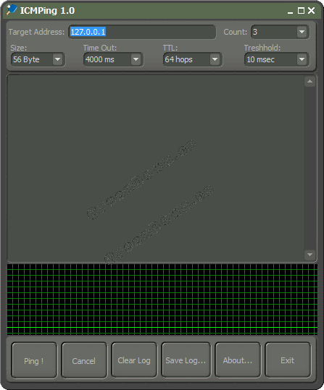Image resolution: width=324 pixels, height=390 pixels.
Task: Open the Save Log... dialog
Action: [x=186, y=360]
